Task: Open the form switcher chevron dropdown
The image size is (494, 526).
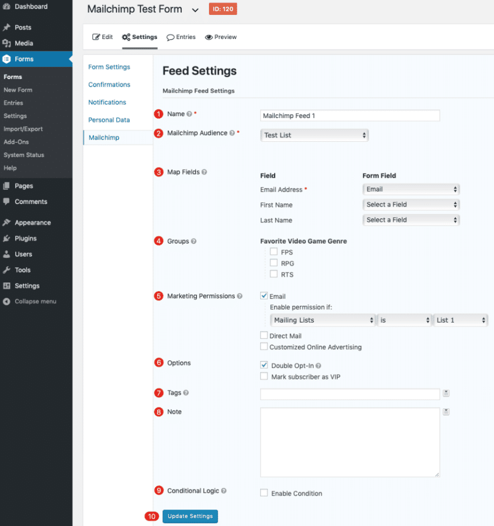Action: click(x=195, y=10)
